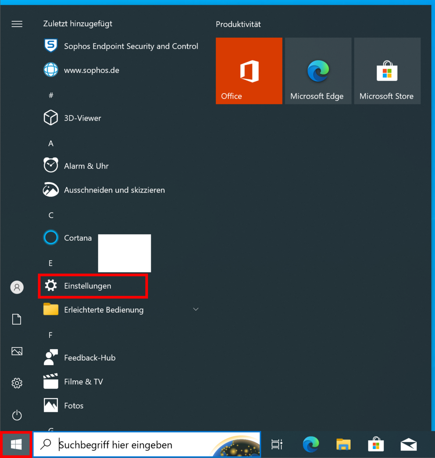This screenshot has width=435, height=458.
Task: Click the 'Zuletzt hinzugefügt' heading
Action: point(78,24)
